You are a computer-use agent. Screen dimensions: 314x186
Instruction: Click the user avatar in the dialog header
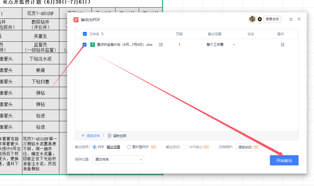(252, 19)
